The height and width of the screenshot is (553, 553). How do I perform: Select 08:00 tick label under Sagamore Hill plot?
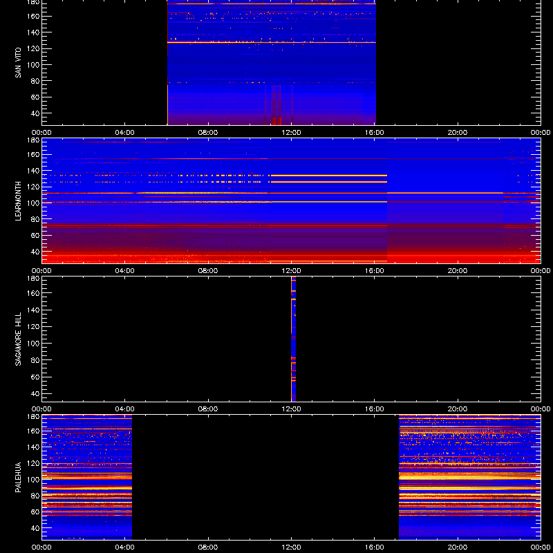pos(208,409)
